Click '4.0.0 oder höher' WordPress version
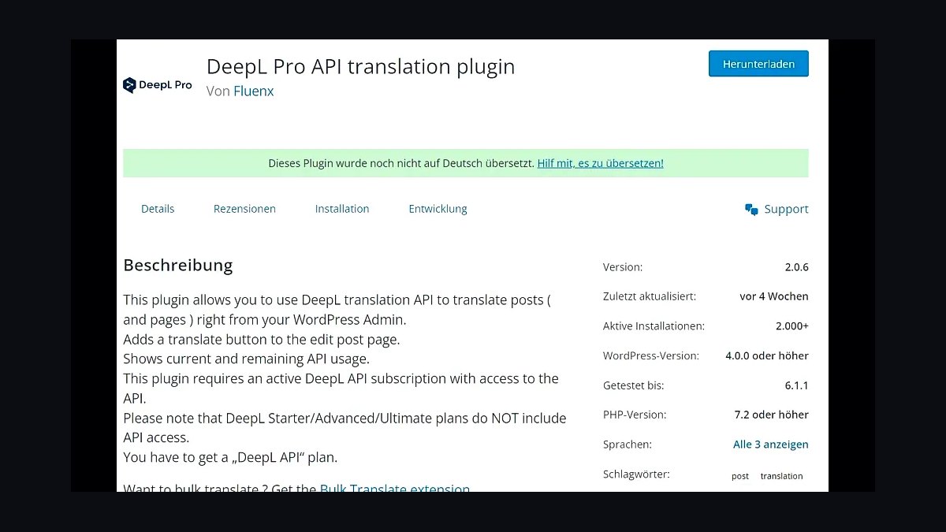The height and width of the screenshot is (532, 946). coord(767,355)
